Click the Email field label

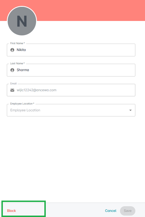(x=13, y=84)
